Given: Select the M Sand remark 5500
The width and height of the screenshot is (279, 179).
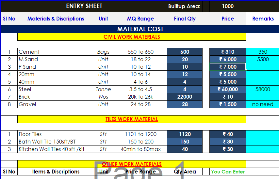Looking at the screenshot, I should point(263,59).
